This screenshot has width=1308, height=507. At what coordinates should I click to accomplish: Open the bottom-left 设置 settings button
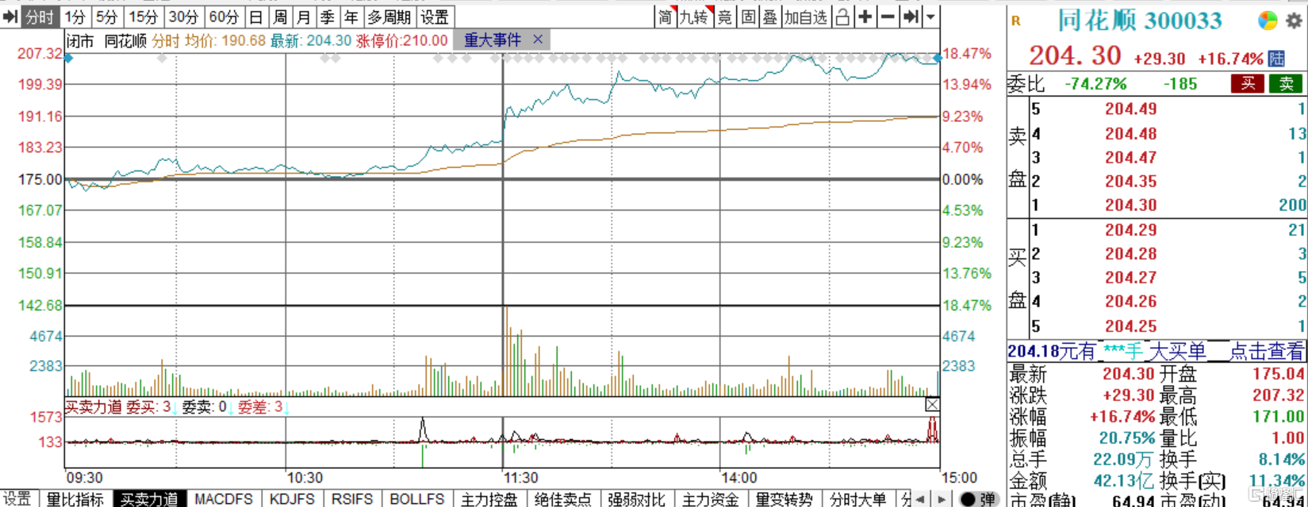pos(17,499)
